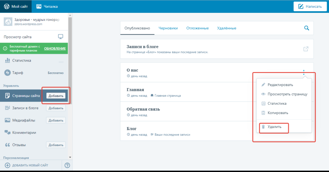Click the monitor icon next to Просмотр сайта

61,37
